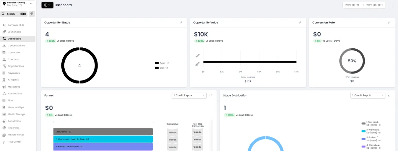
Task: Click the Media Storage icon
Action: pyautogui.click(x=4, y=114)
